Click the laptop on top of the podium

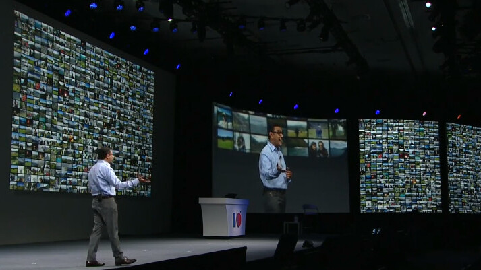click(231, 195)
